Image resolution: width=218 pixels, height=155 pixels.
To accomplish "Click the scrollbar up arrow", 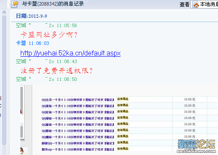I will point(4,12).
